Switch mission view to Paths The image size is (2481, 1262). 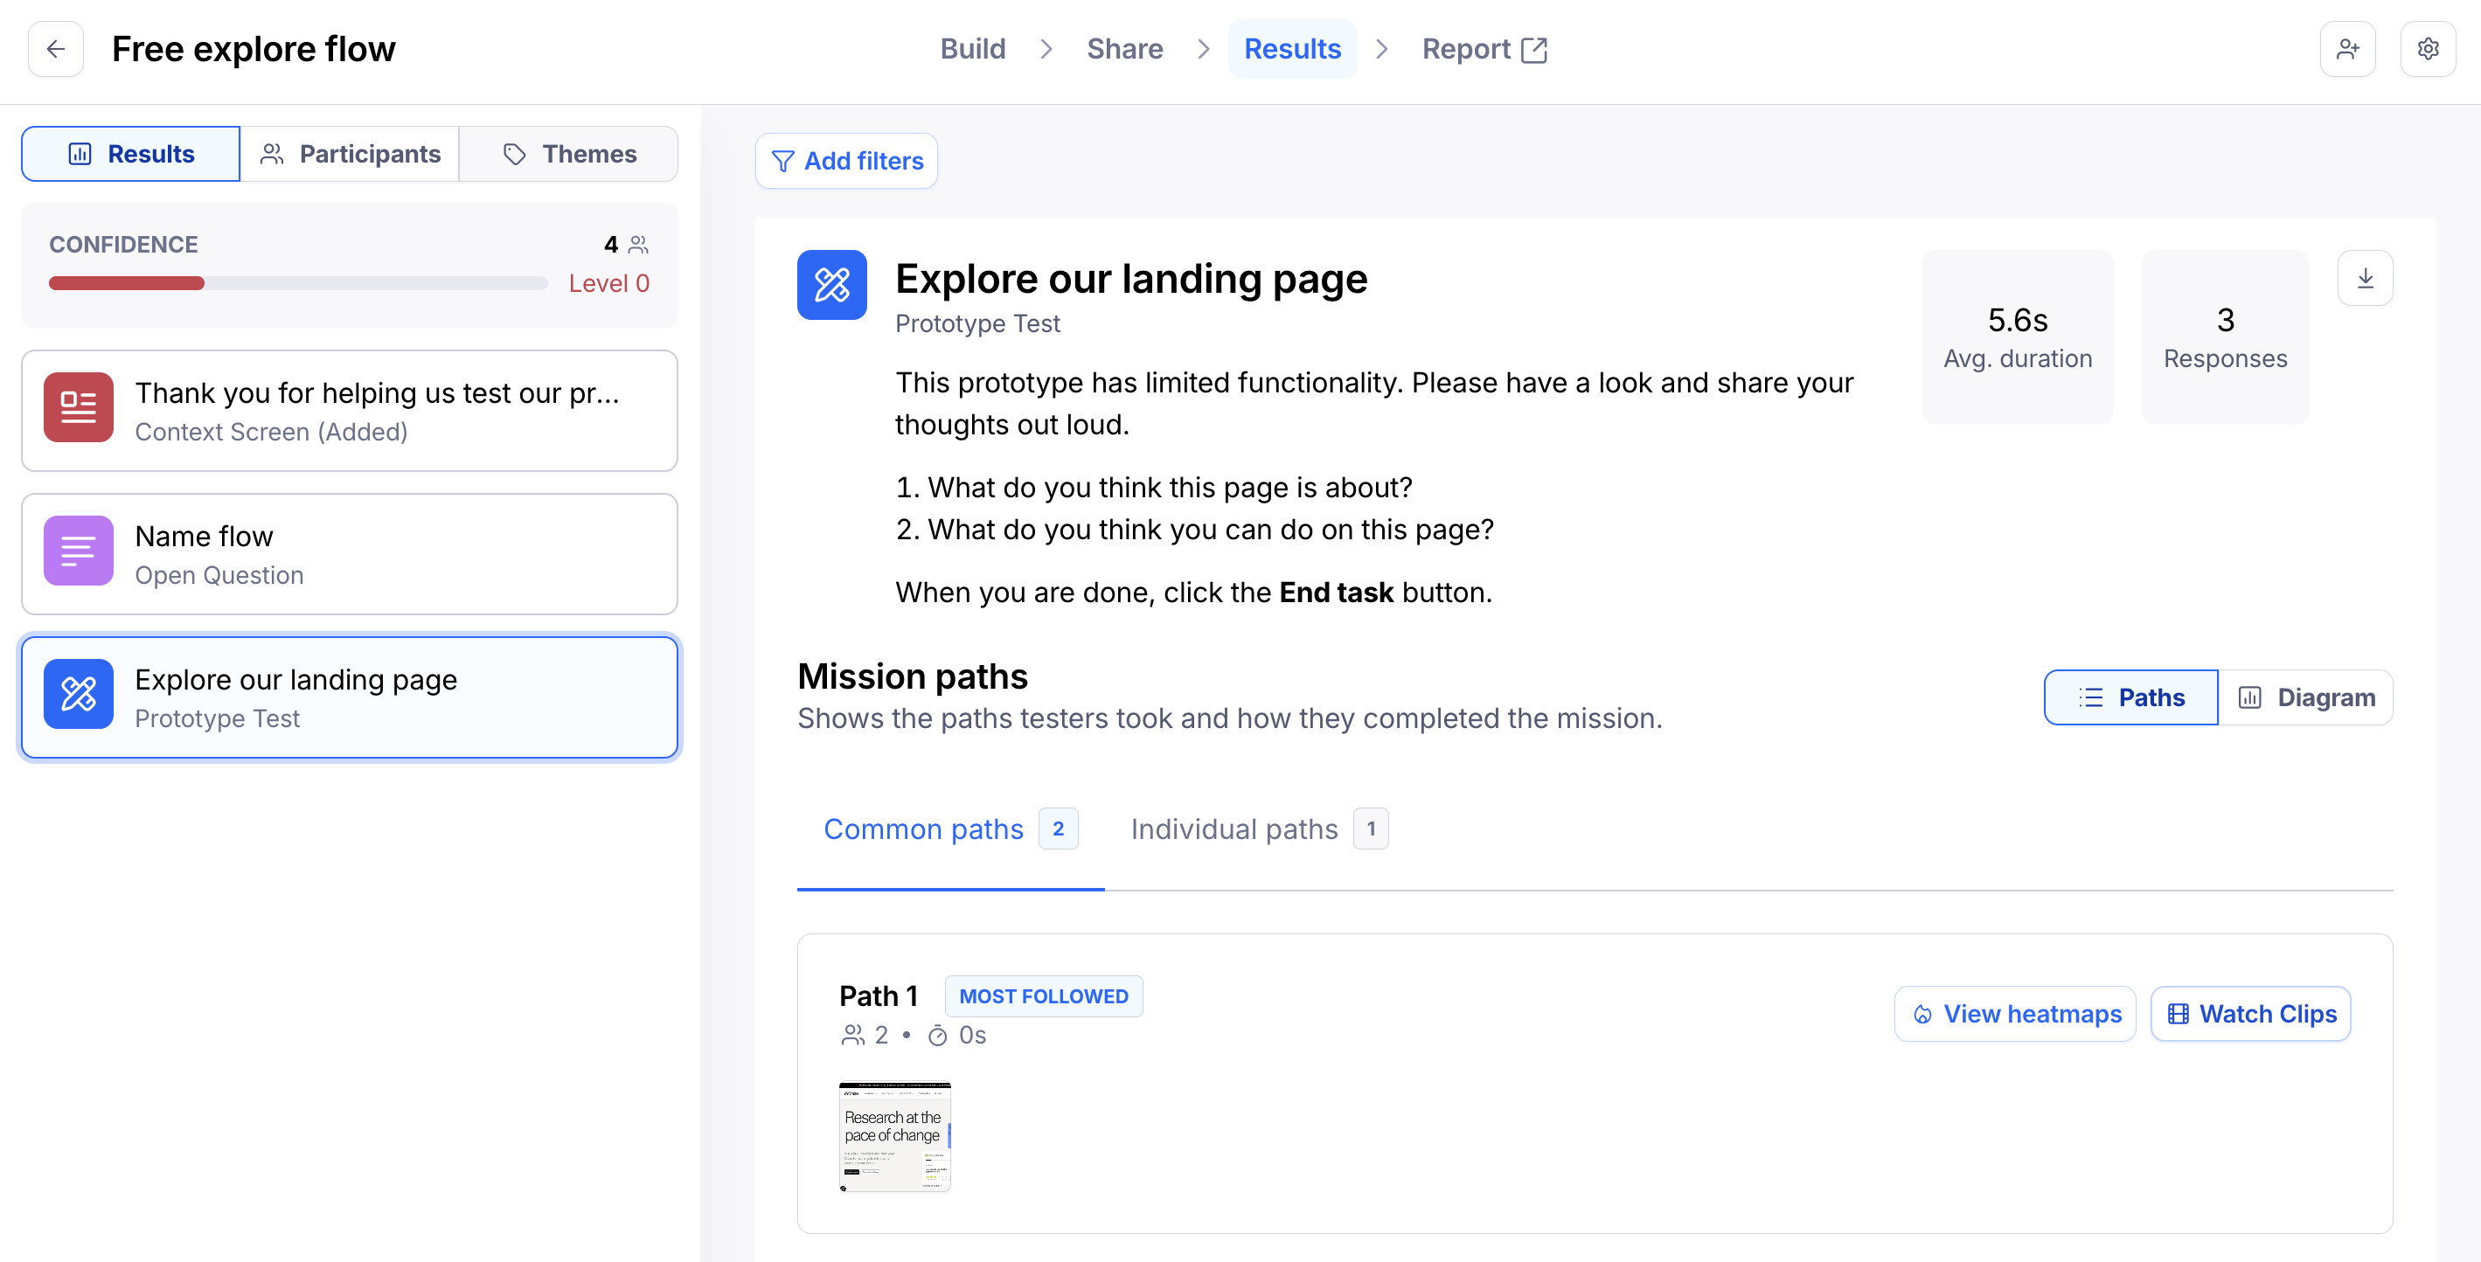2130,698
